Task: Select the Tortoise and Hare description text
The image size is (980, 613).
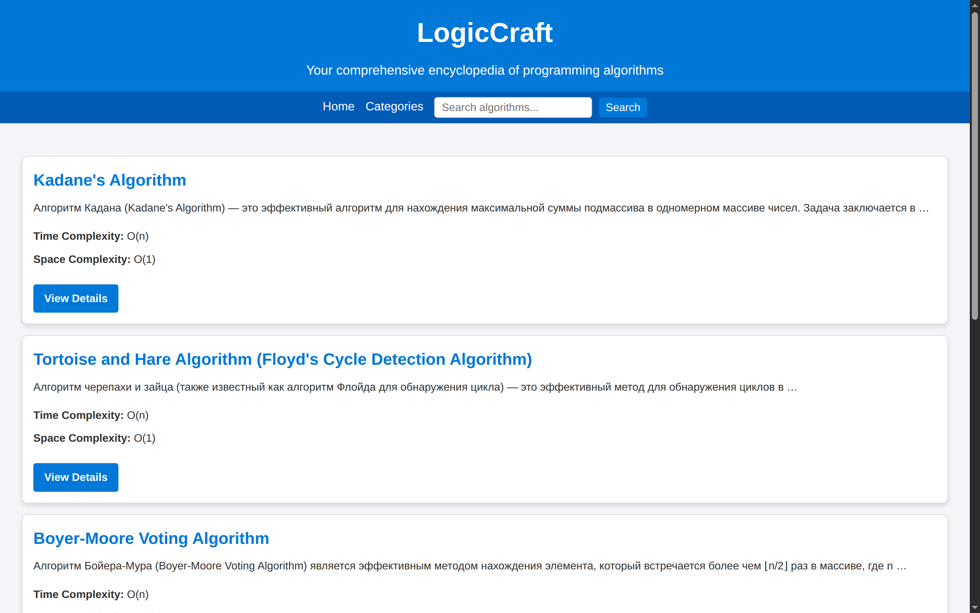Action: tap(415, 387)
